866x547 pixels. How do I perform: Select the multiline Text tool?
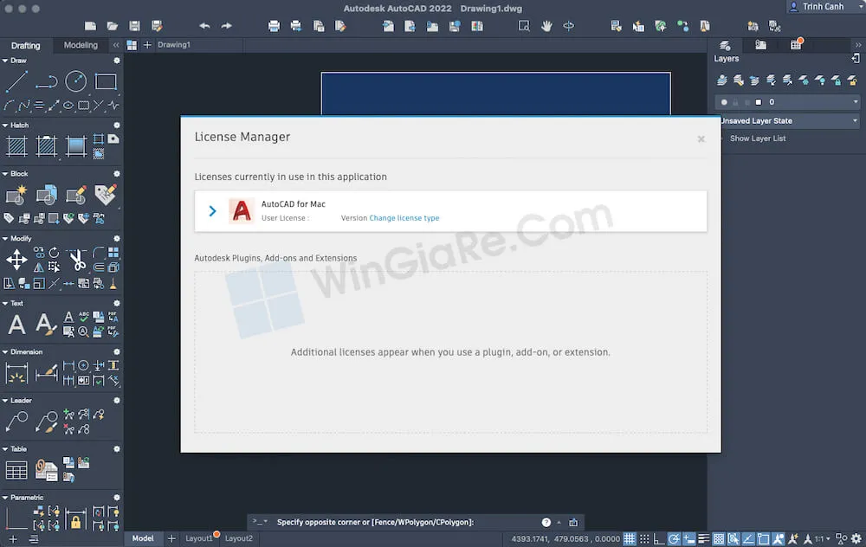click(x=16, y=324)
